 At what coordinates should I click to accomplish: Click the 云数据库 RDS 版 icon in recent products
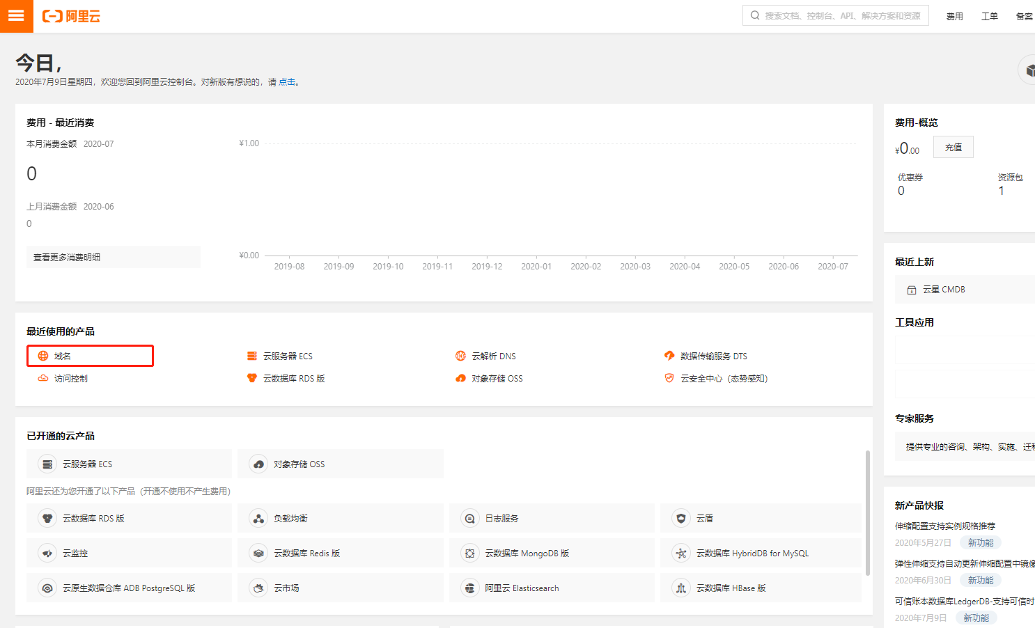point(252,378)
